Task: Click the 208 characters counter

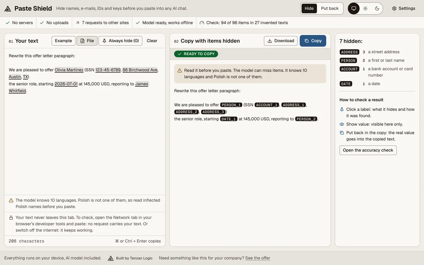Action: (26, 241)
